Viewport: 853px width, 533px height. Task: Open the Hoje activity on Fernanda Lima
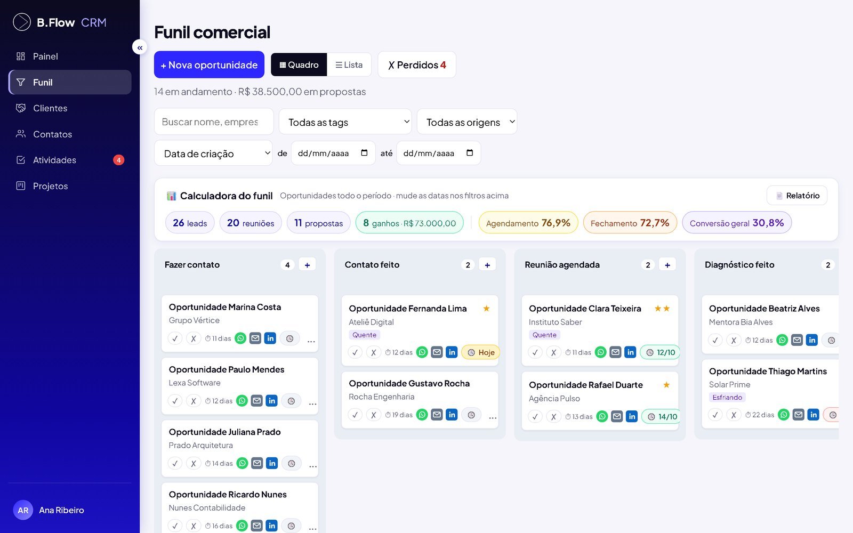point(481,352)
